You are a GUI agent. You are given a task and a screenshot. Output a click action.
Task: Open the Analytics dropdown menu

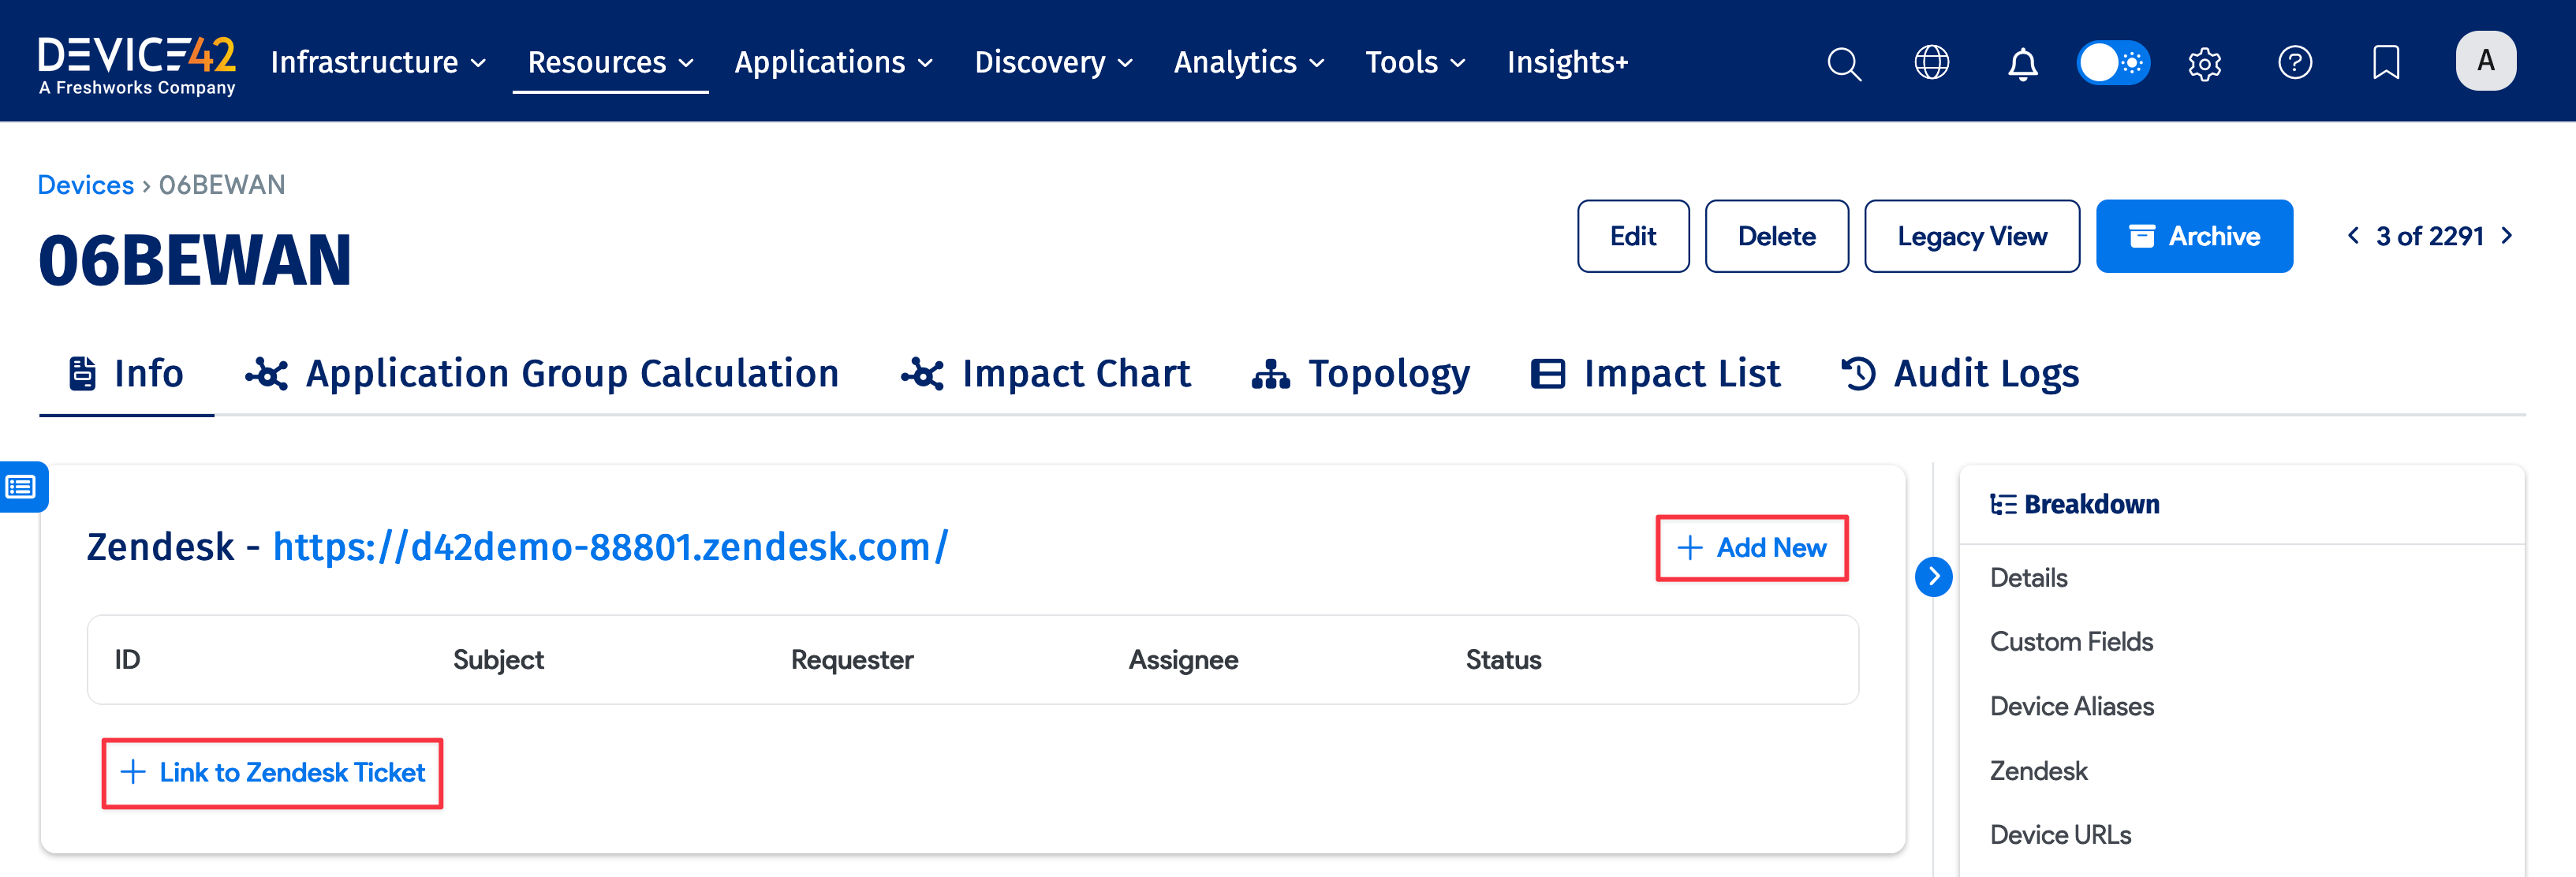click(1248, 63)
